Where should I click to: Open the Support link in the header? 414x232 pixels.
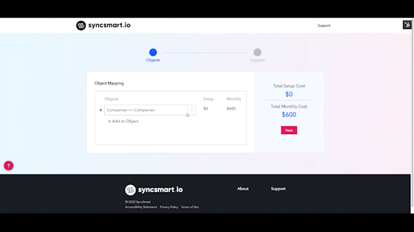coord(323,26)
